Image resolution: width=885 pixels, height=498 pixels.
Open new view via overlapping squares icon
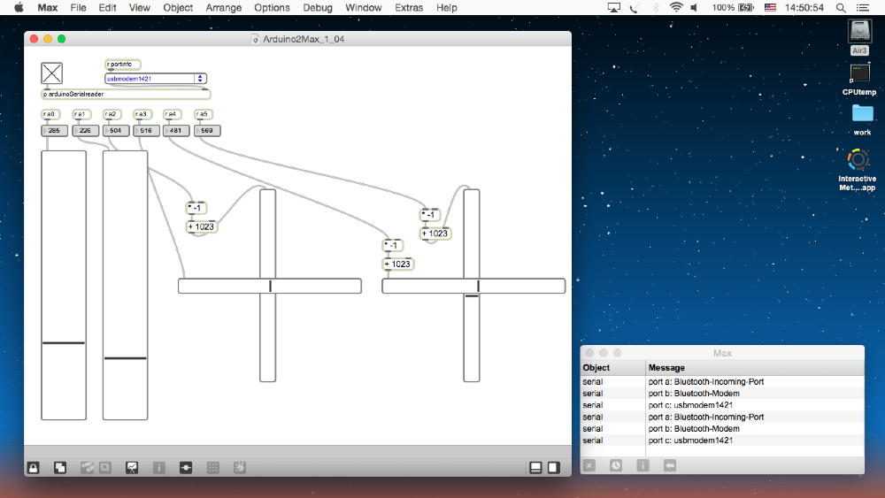[60, 468]
